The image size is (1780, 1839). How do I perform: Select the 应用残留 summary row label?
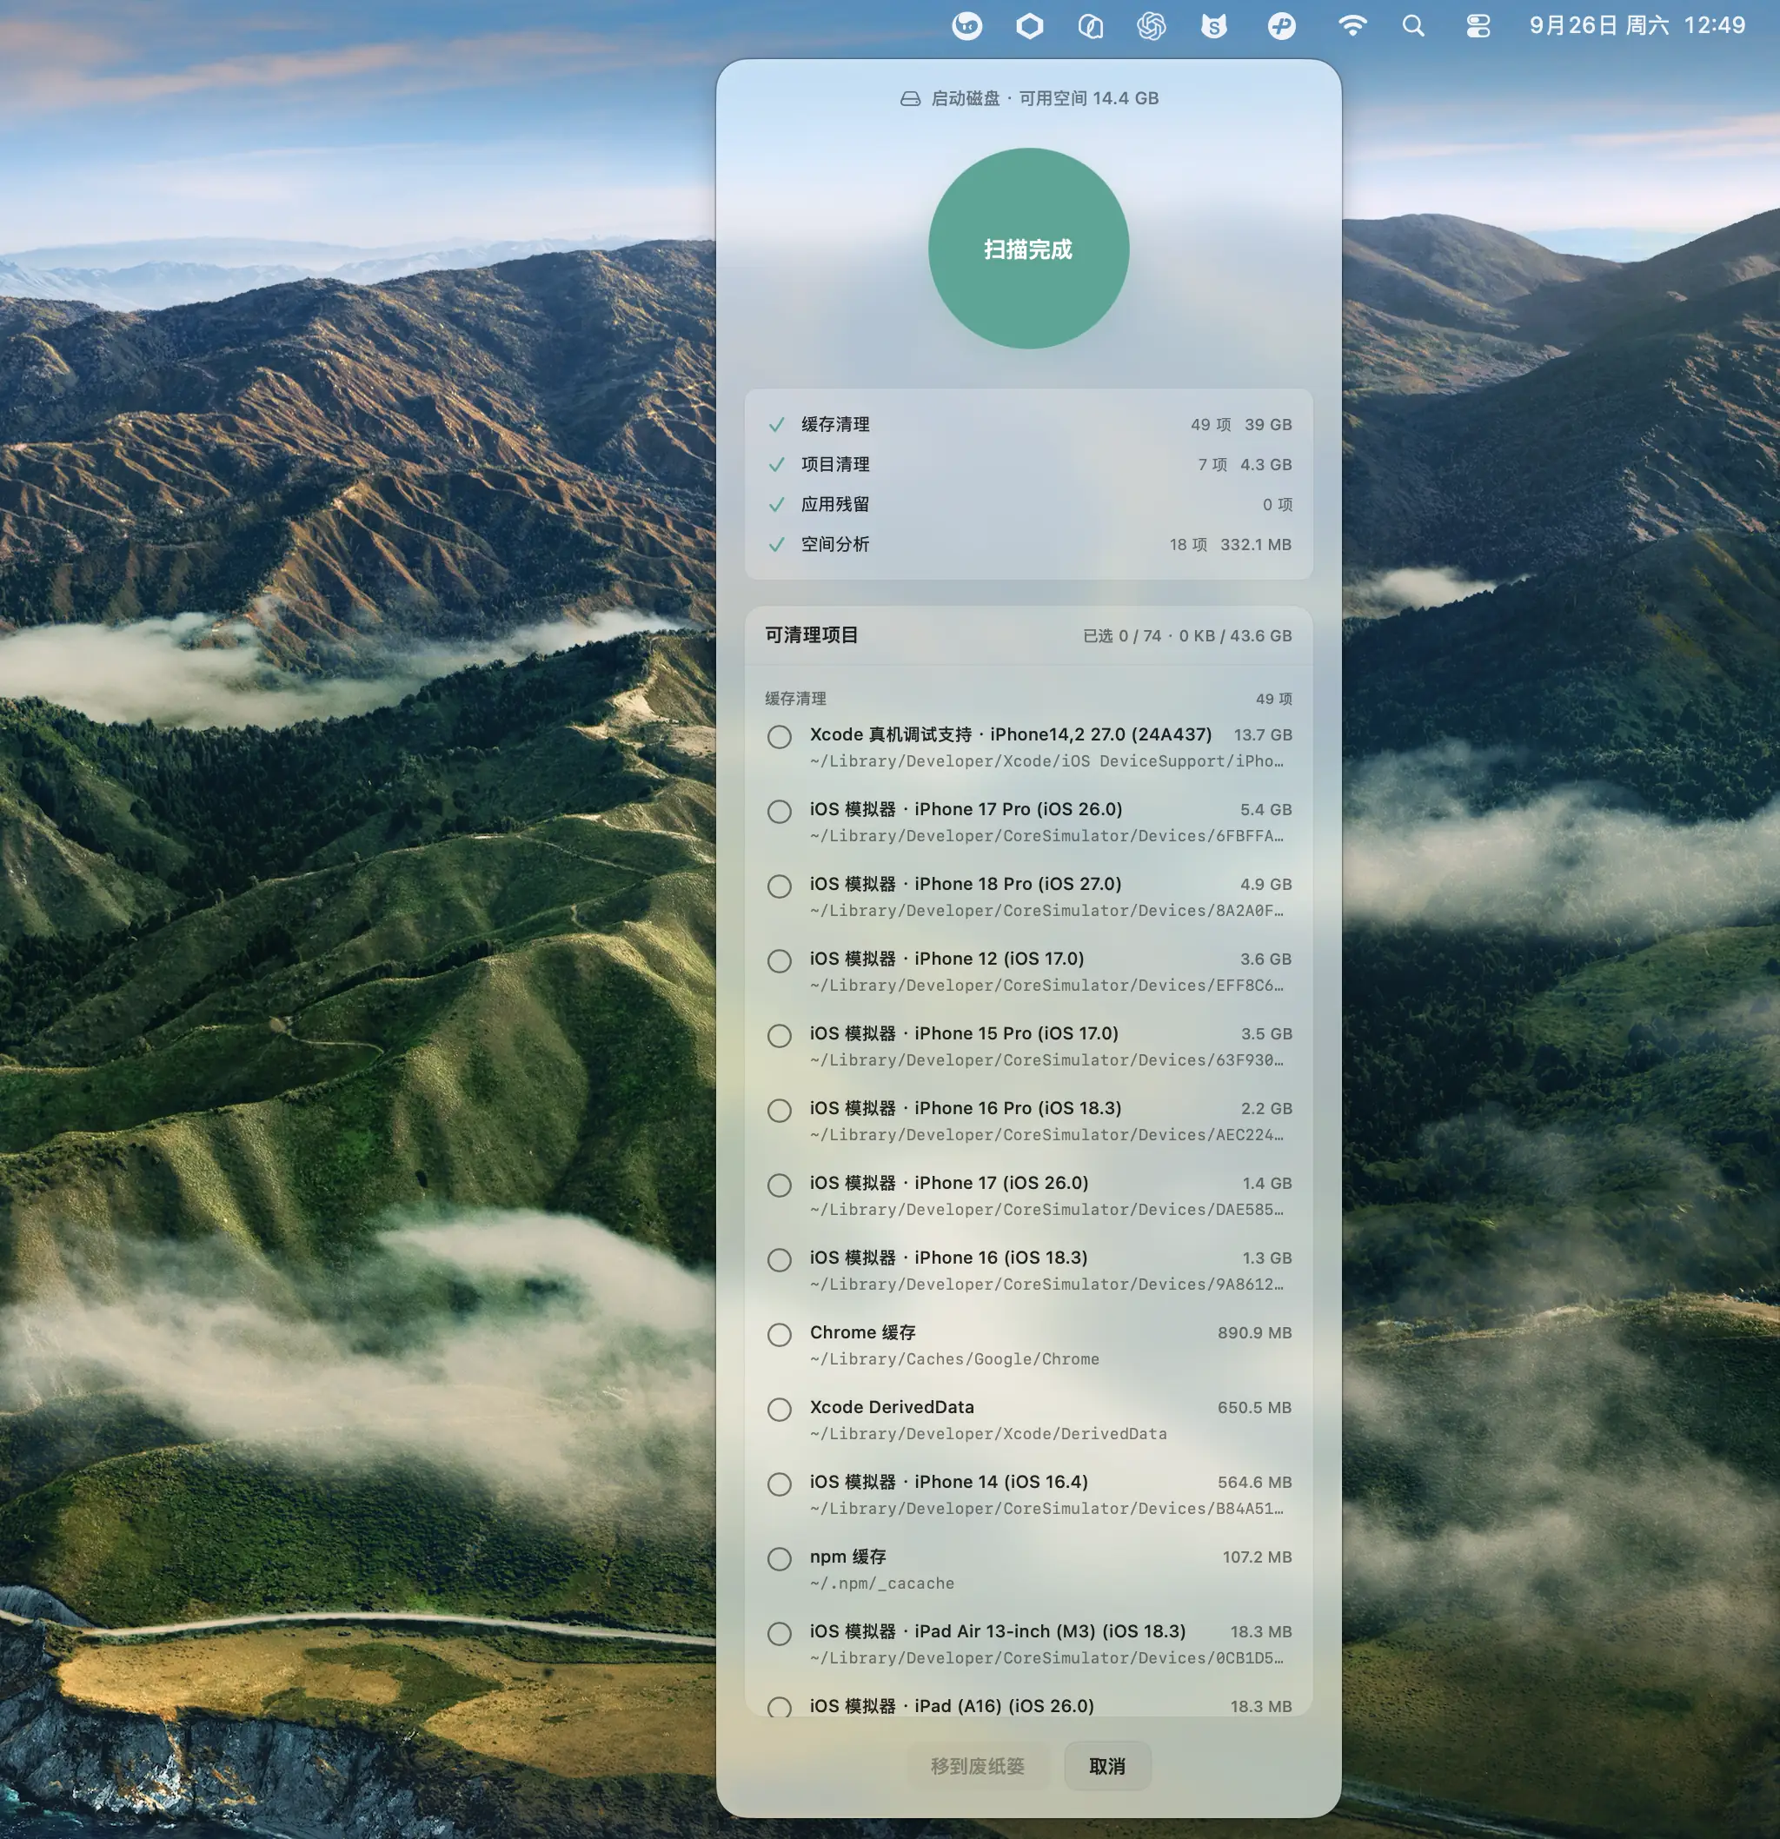tap(835, 505)
